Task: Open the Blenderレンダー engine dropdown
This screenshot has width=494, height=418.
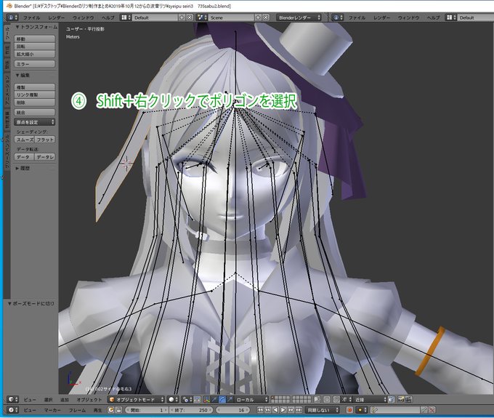Action: (x=299, y=17)
